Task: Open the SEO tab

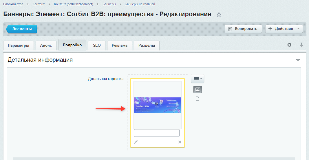Action: click(x=97, y=46)
